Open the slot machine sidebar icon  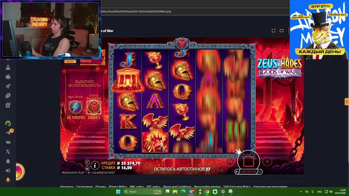[x=8, y=105]
